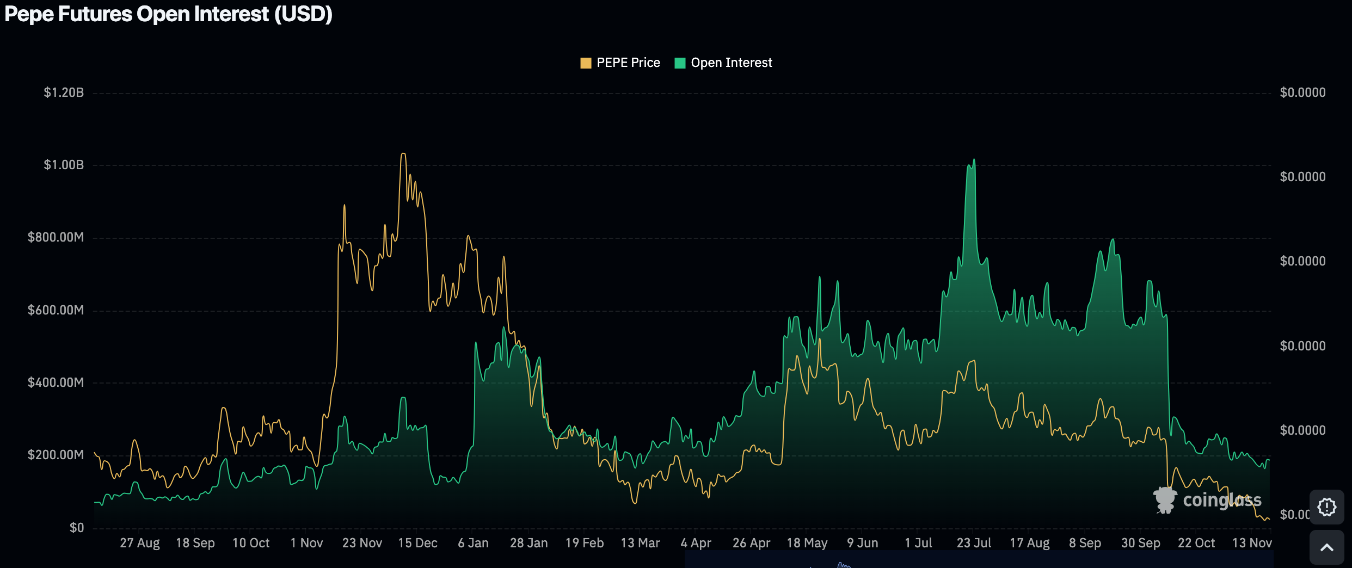Click the 23 Jul date label

click(x=974, y=543)
